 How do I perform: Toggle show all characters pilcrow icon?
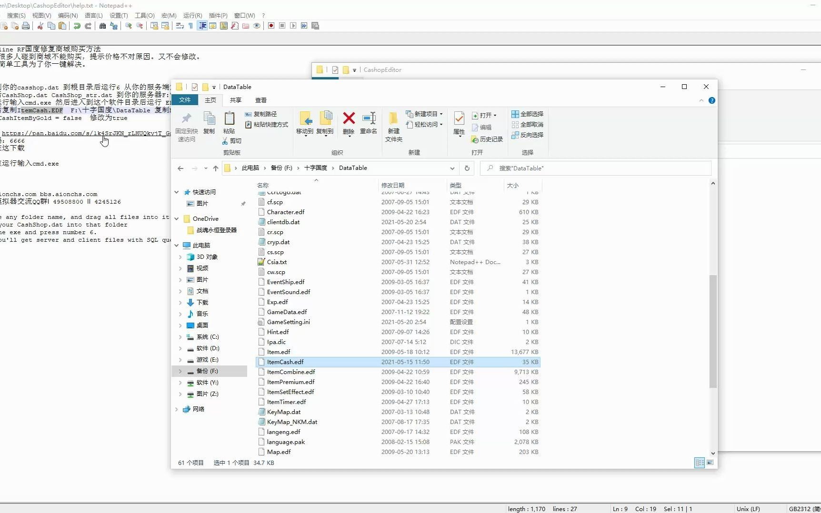(x=190, y=26)
